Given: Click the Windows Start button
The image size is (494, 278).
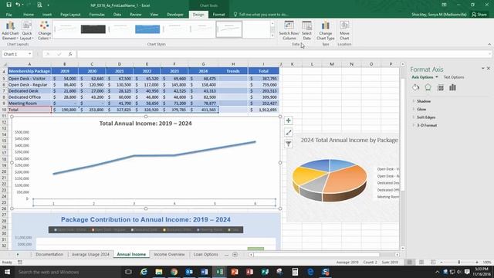Looking at the screenshot, I should [x=7, y=272].
